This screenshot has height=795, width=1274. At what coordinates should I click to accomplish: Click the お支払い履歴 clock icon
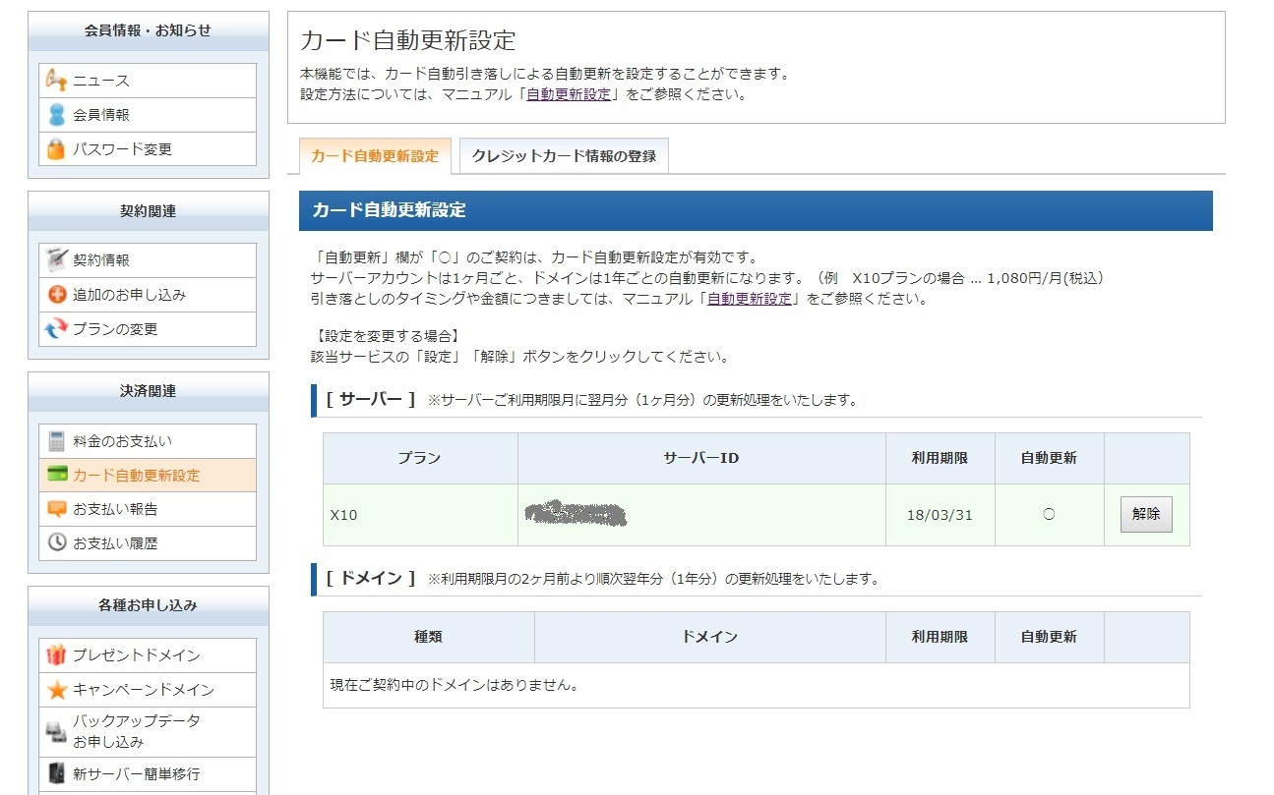(56, 542)
